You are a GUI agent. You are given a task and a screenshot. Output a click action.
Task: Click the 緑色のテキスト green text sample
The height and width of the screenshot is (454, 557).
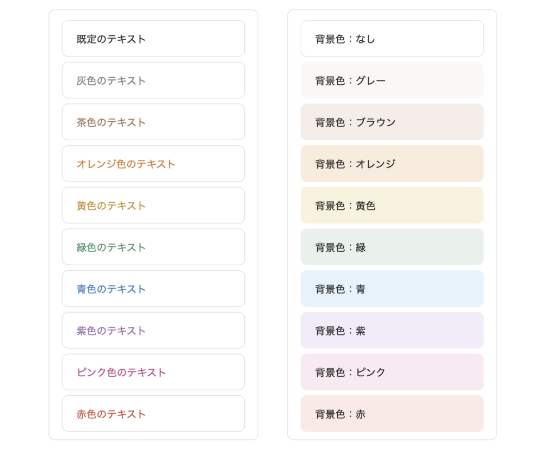[153, 247]
